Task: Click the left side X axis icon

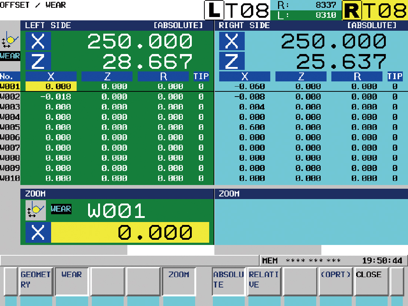Action: point(38,41)
